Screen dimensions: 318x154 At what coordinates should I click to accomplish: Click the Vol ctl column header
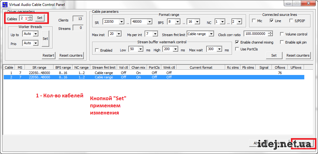tap(124, 68)
